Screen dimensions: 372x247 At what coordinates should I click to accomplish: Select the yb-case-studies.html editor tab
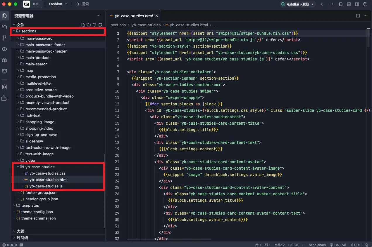134,16
